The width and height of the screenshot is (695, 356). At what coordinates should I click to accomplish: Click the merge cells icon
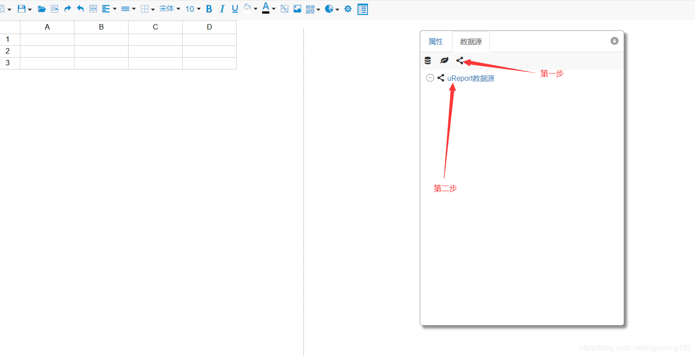pos(93,9)
